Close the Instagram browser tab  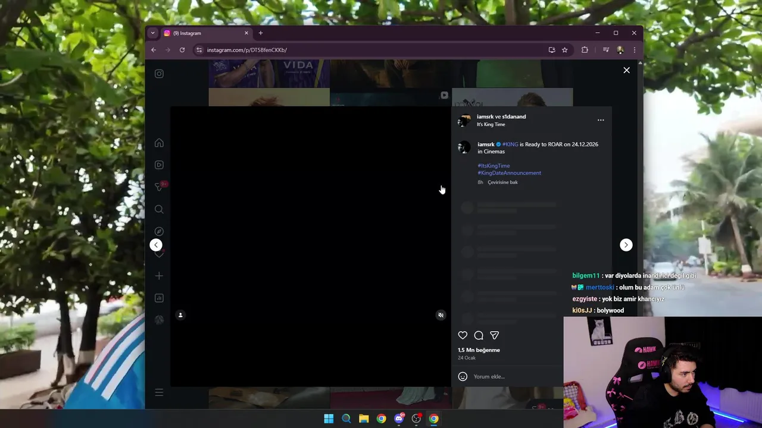246,33
